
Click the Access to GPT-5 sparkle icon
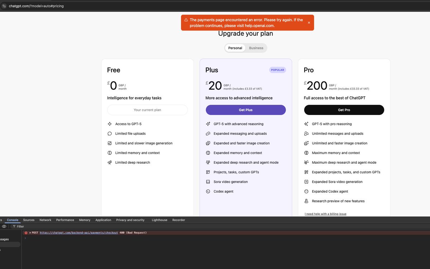pos(110,124)
